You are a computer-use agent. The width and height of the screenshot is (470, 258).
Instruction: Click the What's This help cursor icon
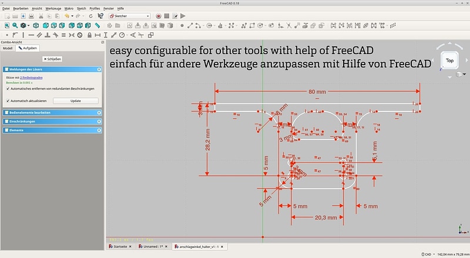pos(100,16)
